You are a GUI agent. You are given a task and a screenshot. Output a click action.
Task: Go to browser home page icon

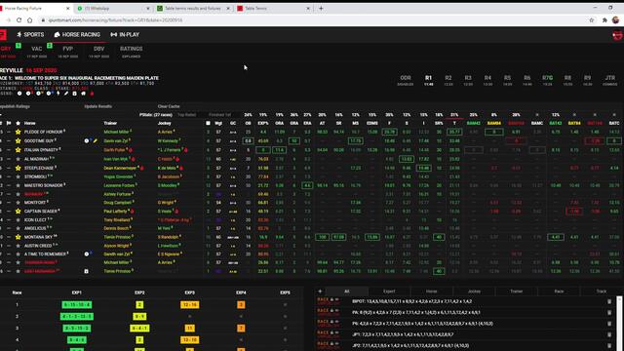point(30,19)
